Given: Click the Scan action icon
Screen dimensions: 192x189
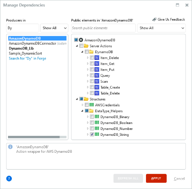Looking at the screenshot, I should click(97, 81).
